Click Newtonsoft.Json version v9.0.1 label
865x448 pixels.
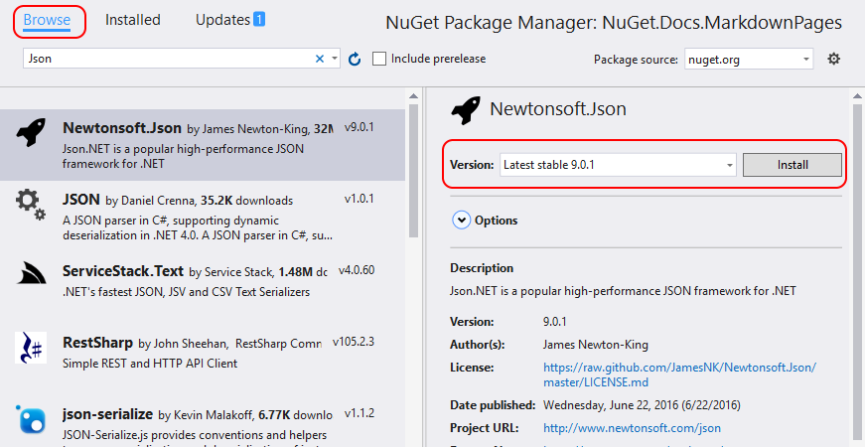tap(360, 127)
